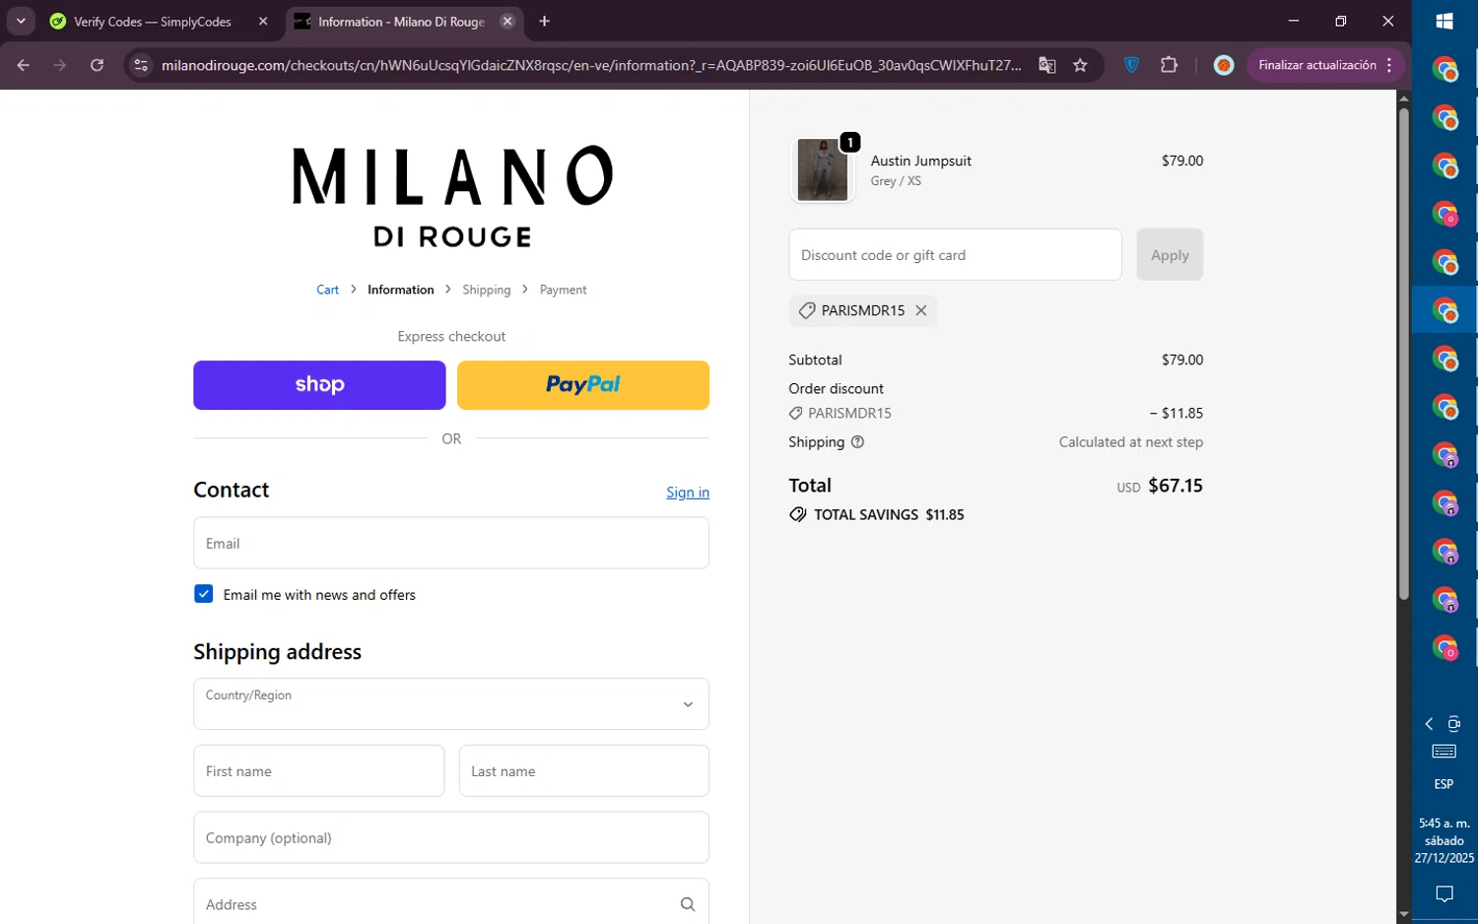Click the Sign in link

coord(688,493)
